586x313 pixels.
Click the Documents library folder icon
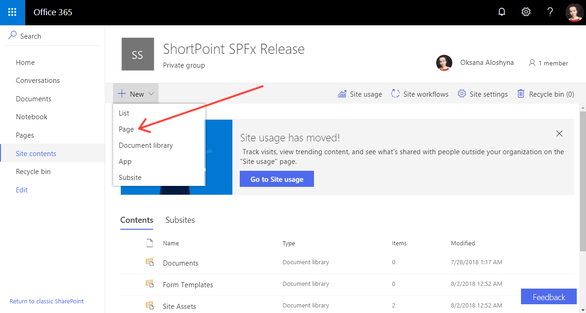tap(149, 261)
